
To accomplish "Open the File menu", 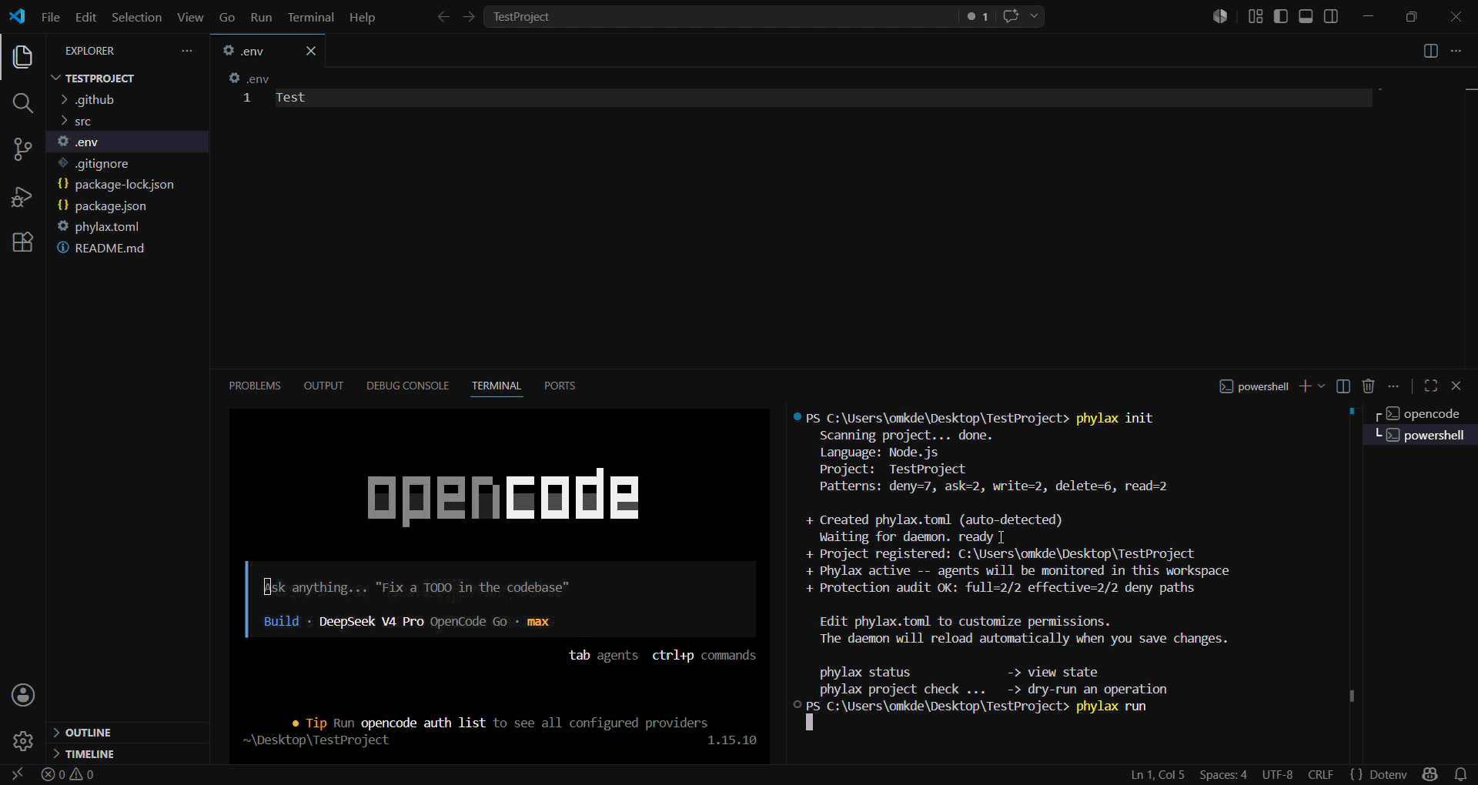I will click(x=50, y=17).
